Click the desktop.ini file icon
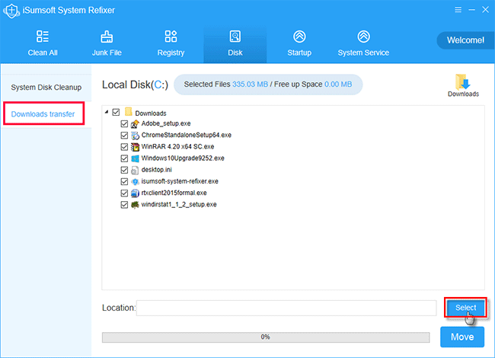Screen dimensions: 495x358 click(135, 170)
